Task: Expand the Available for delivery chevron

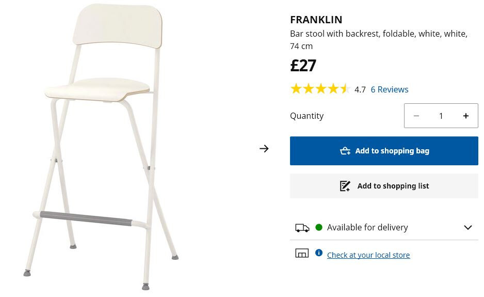Action: [x=467, y=227]
